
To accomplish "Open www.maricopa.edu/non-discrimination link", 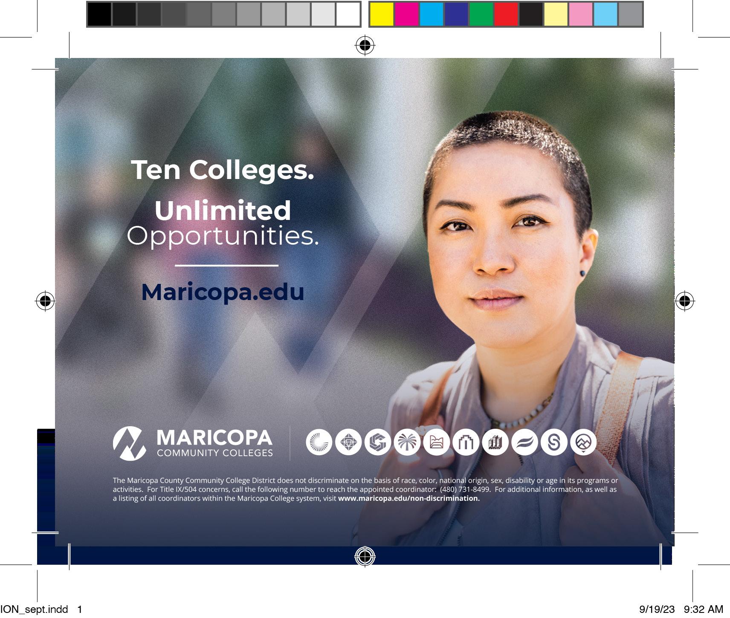I will tap(409, 498).
